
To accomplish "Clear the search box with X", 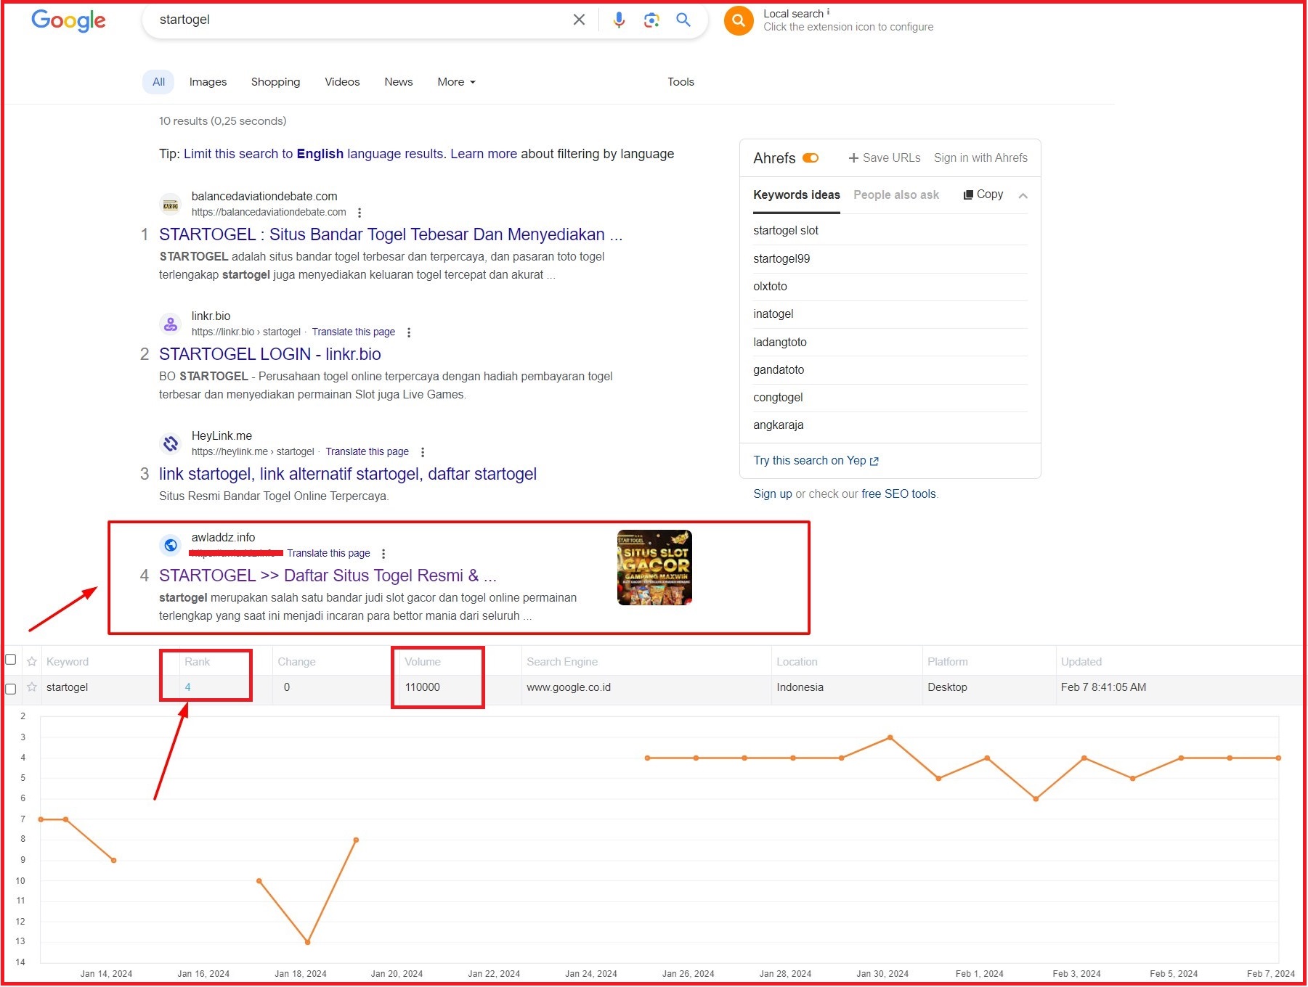I will [579, 20].
